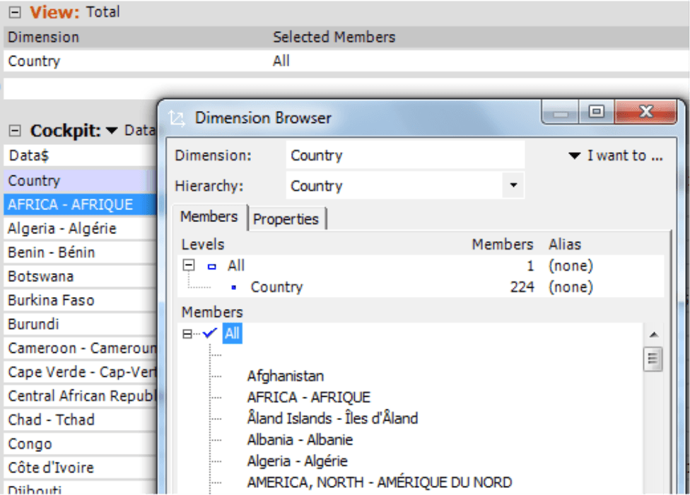Click the Country level bullet icon
This screenshot has height=495, width=690.
234,287
